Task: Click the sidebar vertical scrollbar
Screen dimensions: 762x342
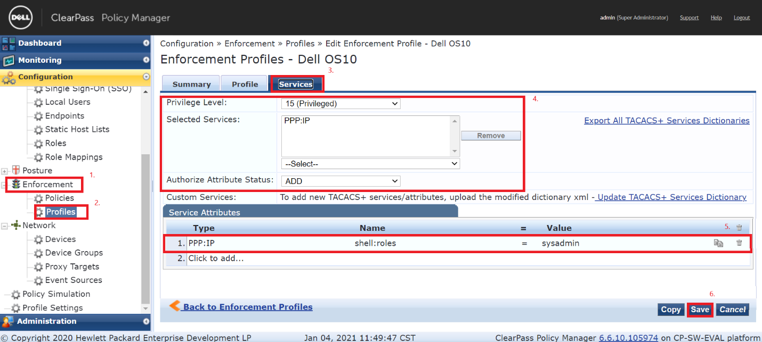Action: (x=145, y=228)
